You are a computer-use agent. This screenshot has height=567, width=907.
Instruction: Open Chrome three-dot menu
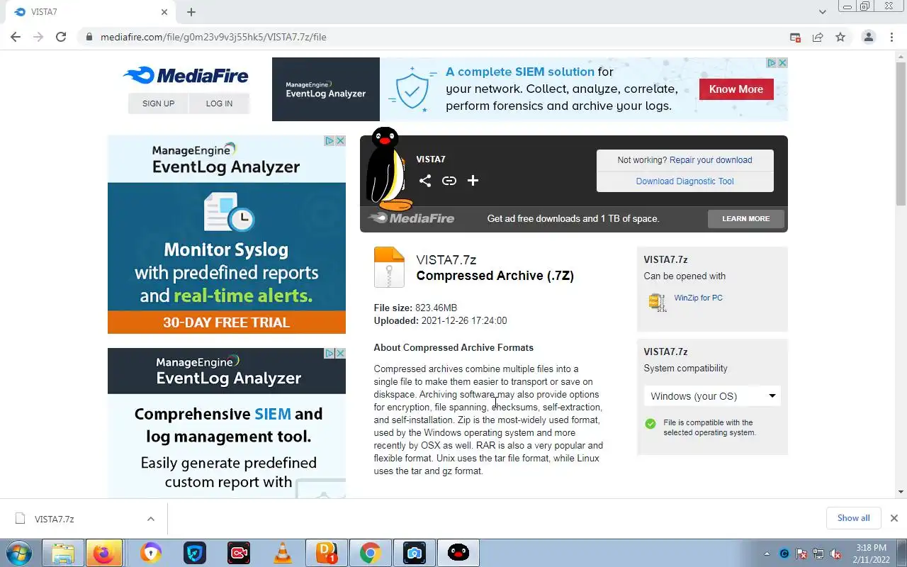(x=891, y=37)
